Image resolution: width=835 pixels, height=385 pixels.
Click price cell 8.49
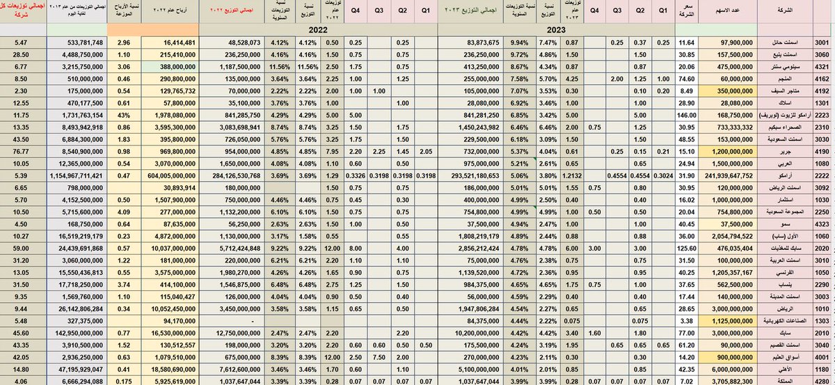pyautogui.click(x=687, y=90)
